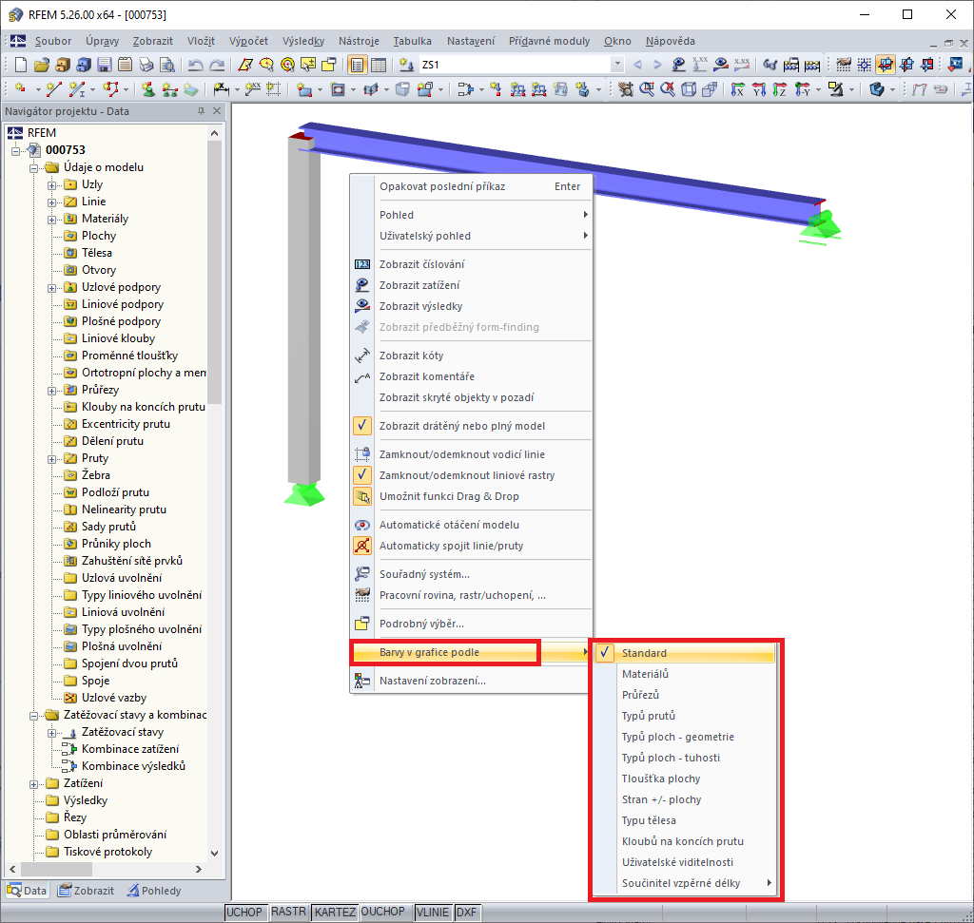Switch to the Zobrazit navigator tab
The width and height of the screenshot is (974, 923).
(x=86, y=891)
